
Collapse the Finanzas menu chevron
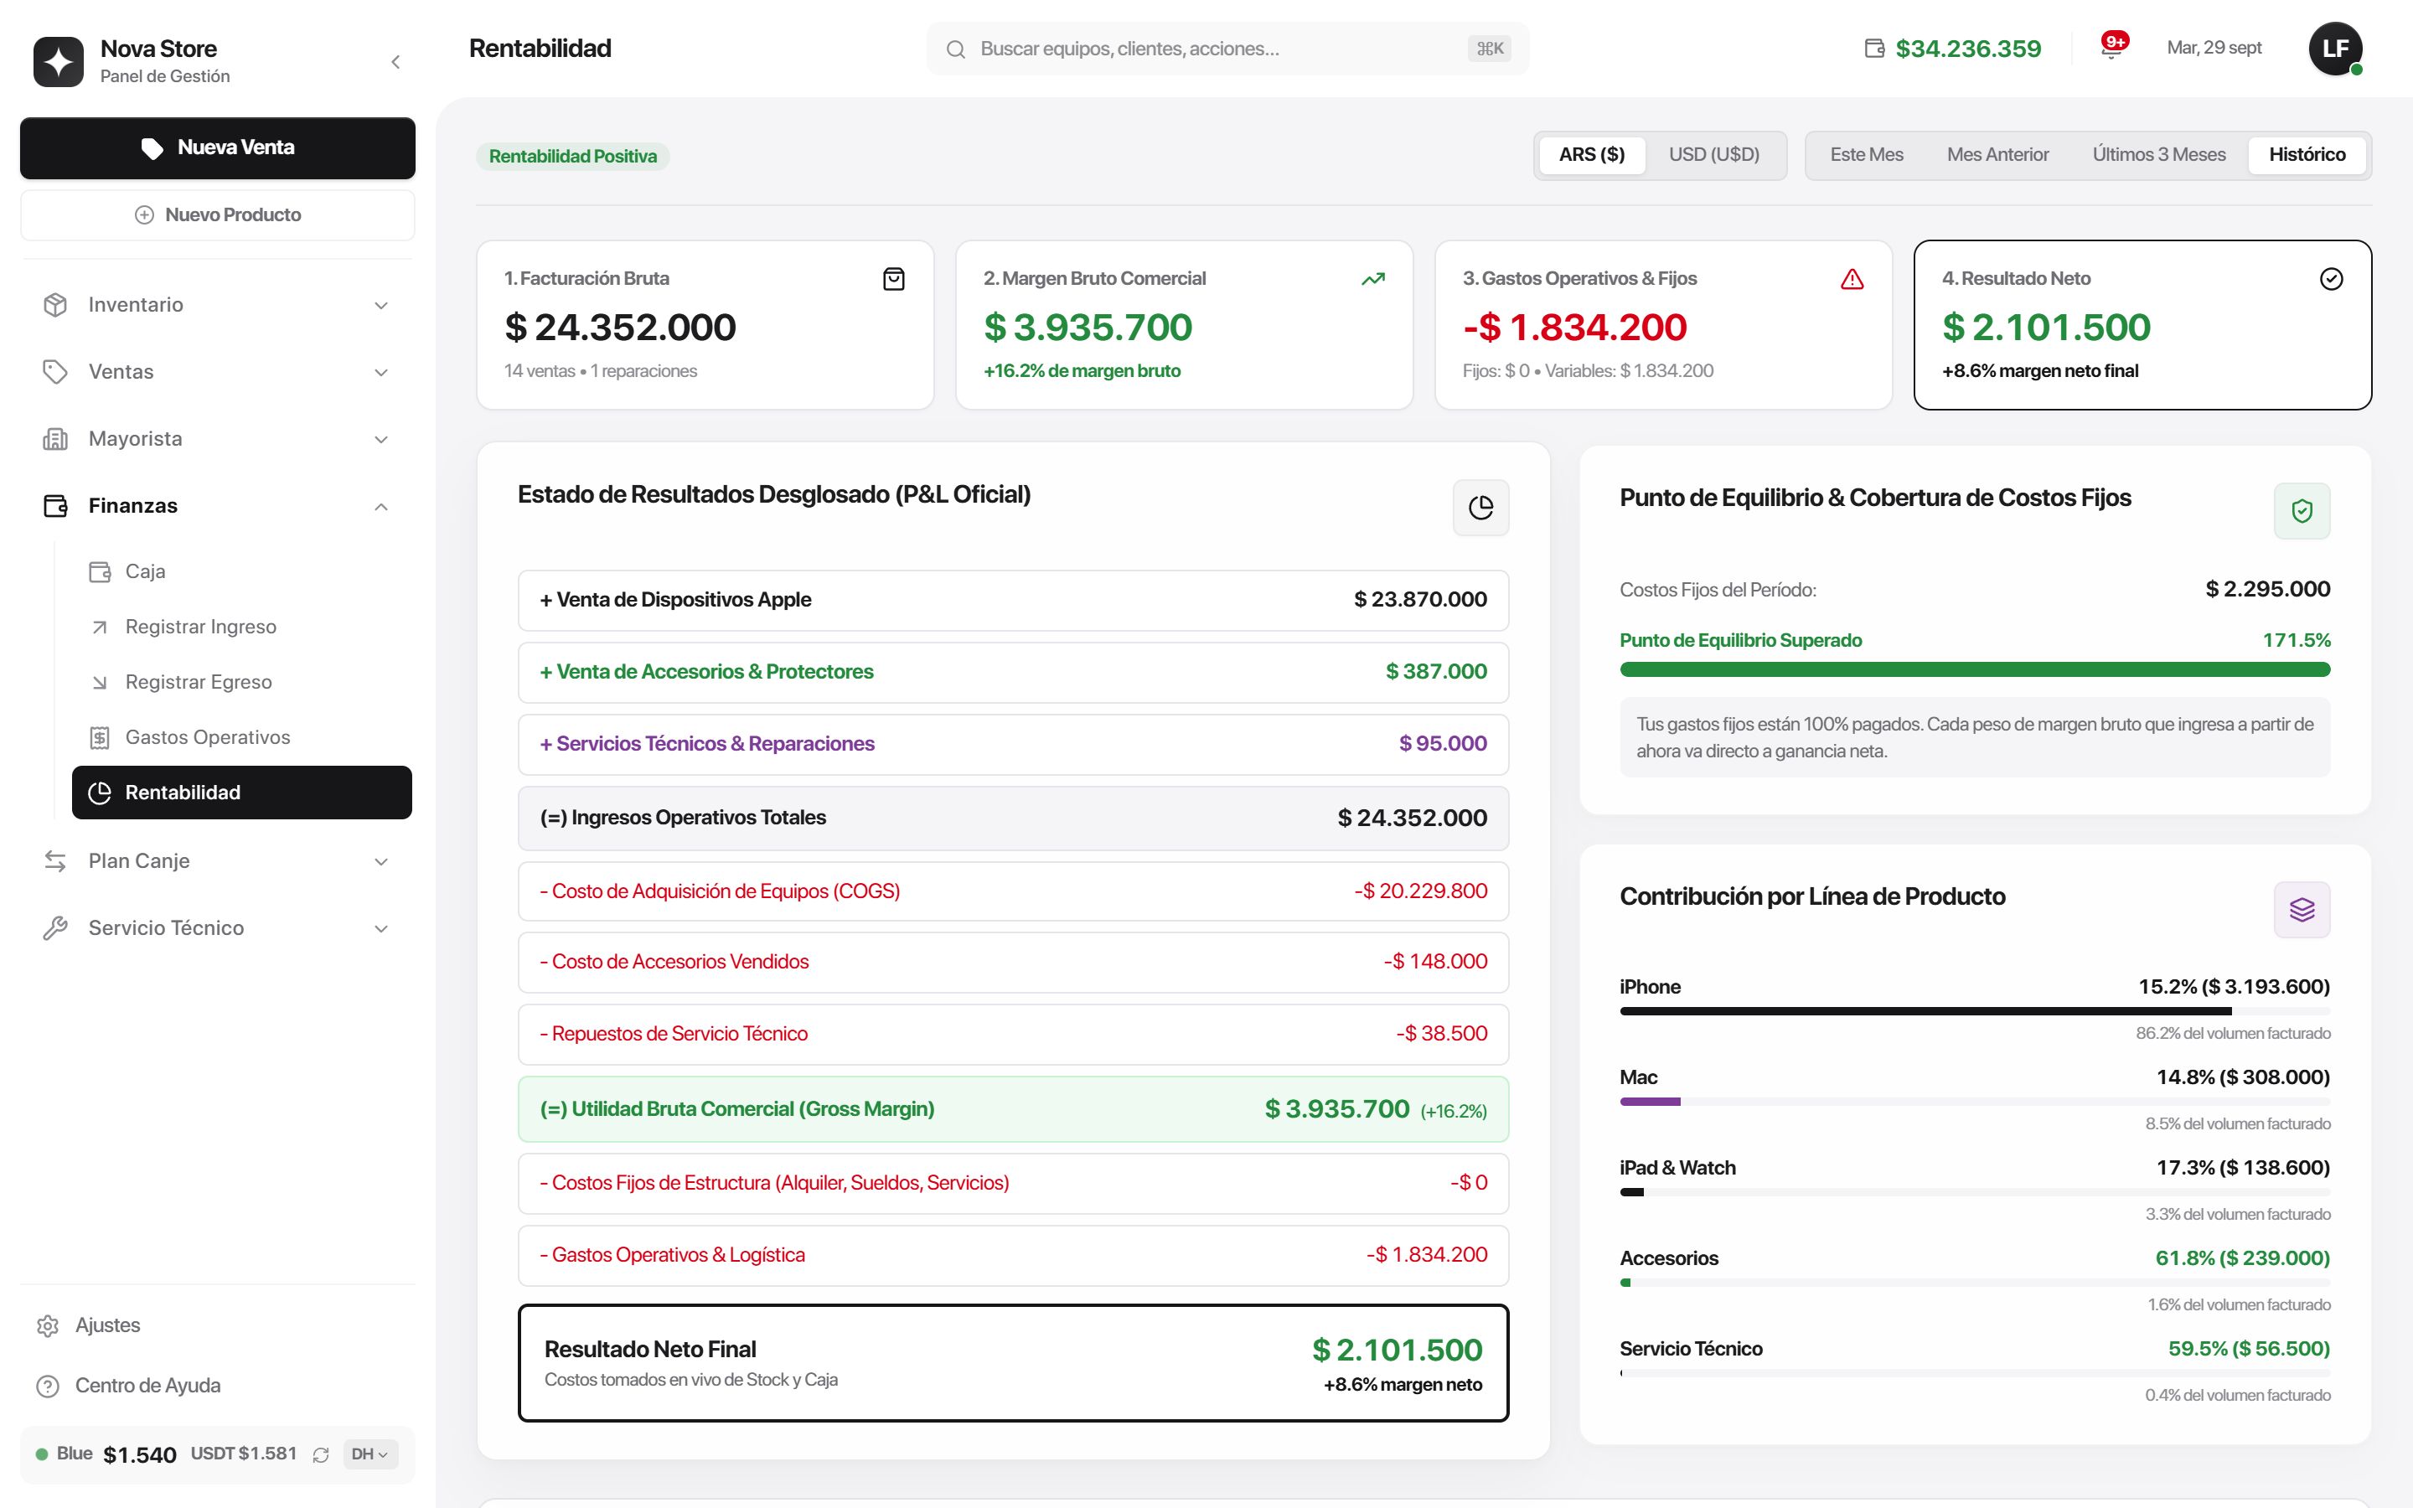pos(381,506)
